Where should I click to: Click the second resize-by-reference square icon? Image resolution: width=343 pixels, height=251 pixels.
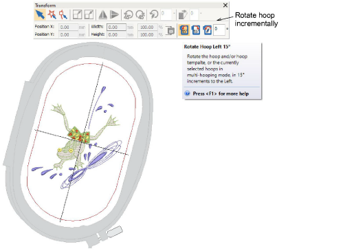(x=89, y=14)
